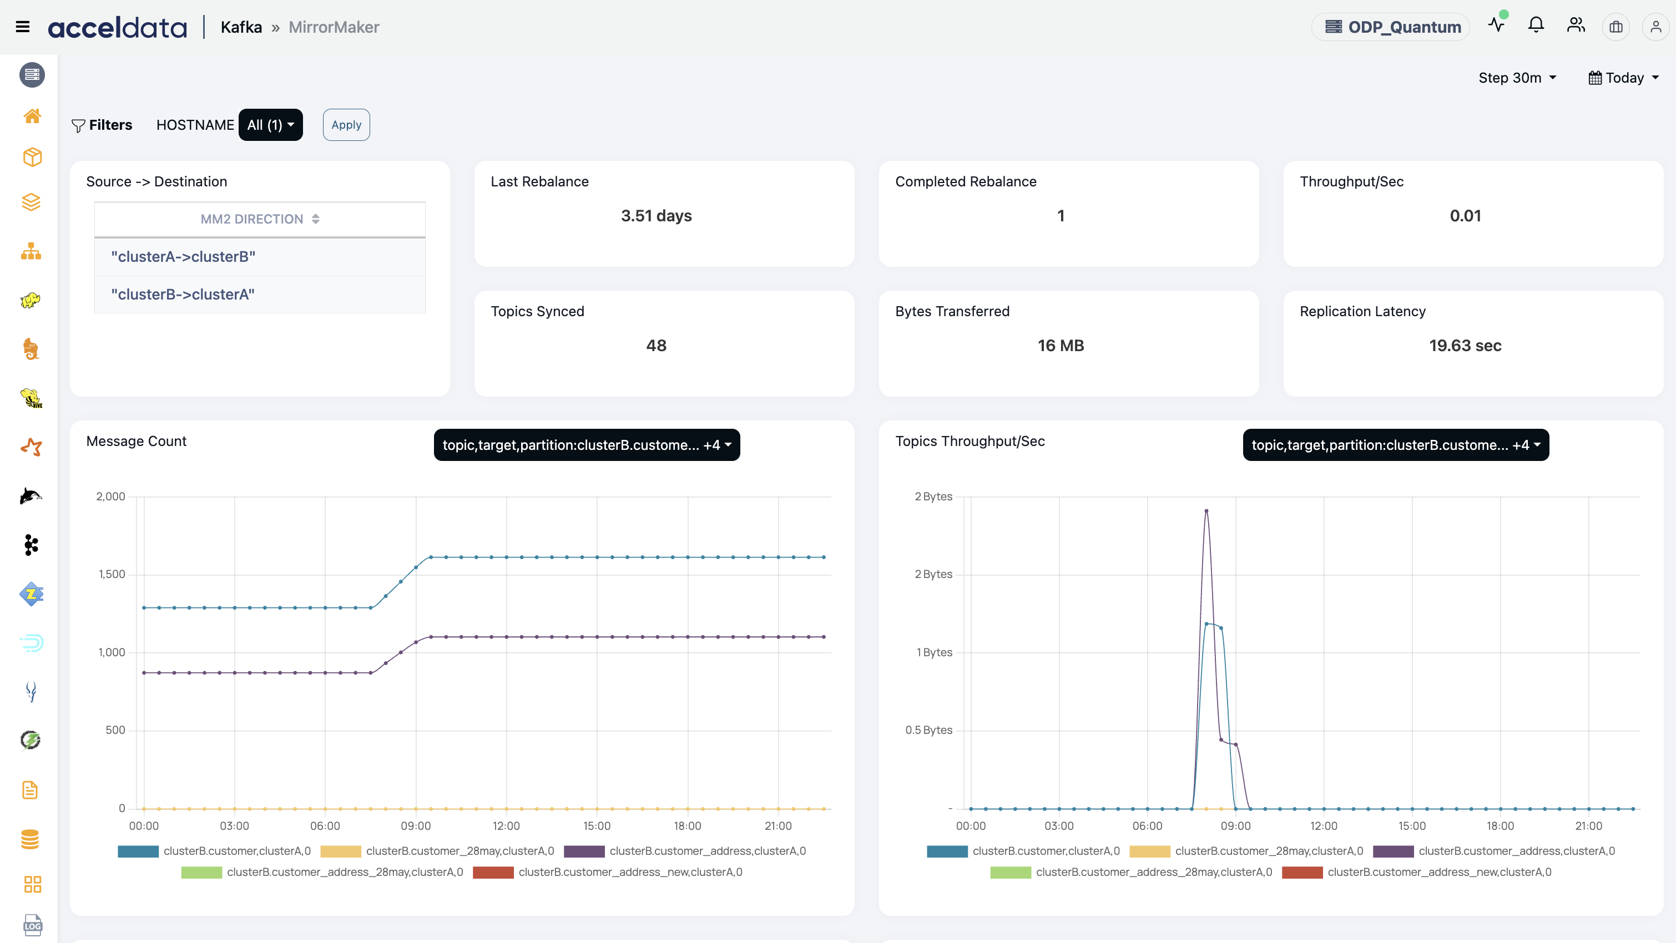Go to the Home dashboard icon
The image size is (1676, 943).
pyautogui.click(x=32, y=116)
